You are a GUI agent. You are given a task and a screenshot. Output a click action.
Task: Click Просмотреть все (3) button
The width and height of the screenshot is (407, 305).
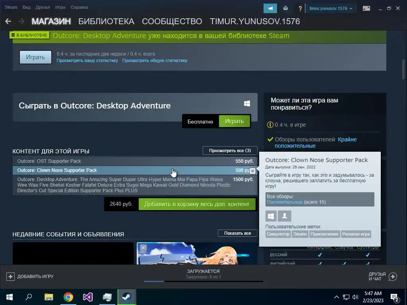(230, 151)
